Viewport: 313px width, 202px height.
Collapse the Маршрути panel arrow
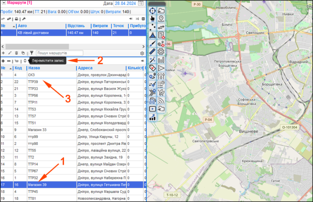click(x=4, y=3)
